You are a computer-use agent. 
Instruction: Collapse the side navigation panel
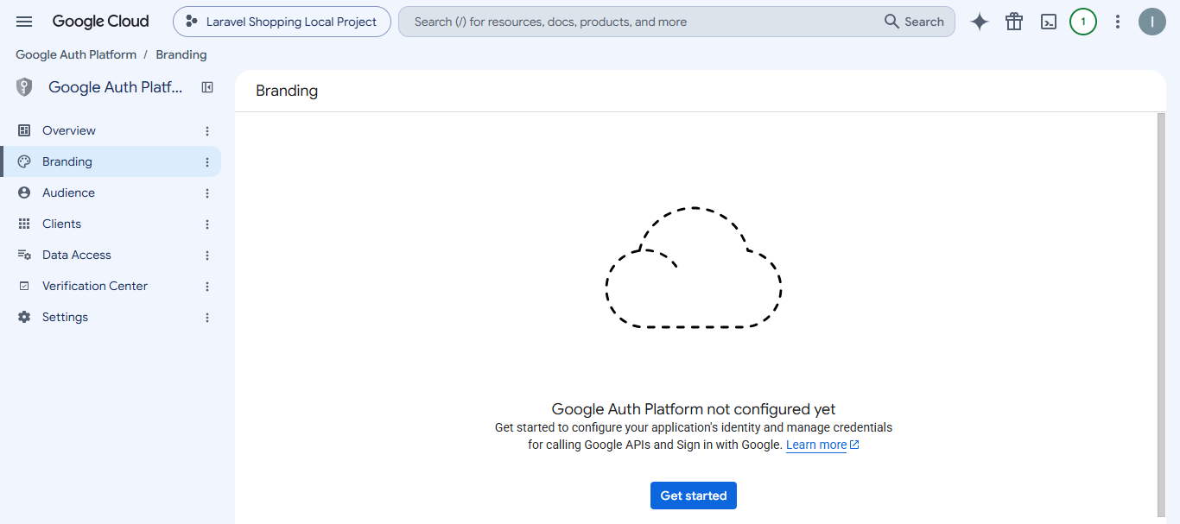(207, 87)
